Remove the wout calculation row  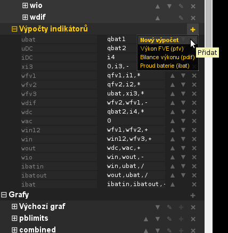tap(194, 148)
